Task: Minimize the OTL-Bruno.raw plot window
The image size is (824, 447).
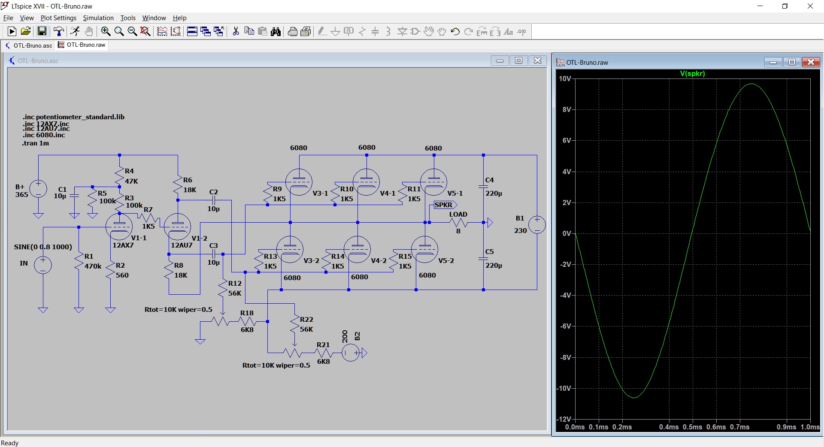Action: click(x=773, y=62)
